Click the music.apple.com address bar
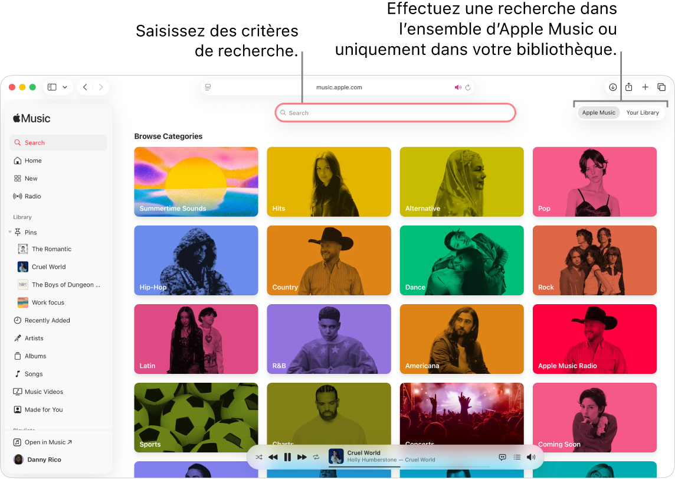Viewport: 675px width, 479px height. (339, 87)
